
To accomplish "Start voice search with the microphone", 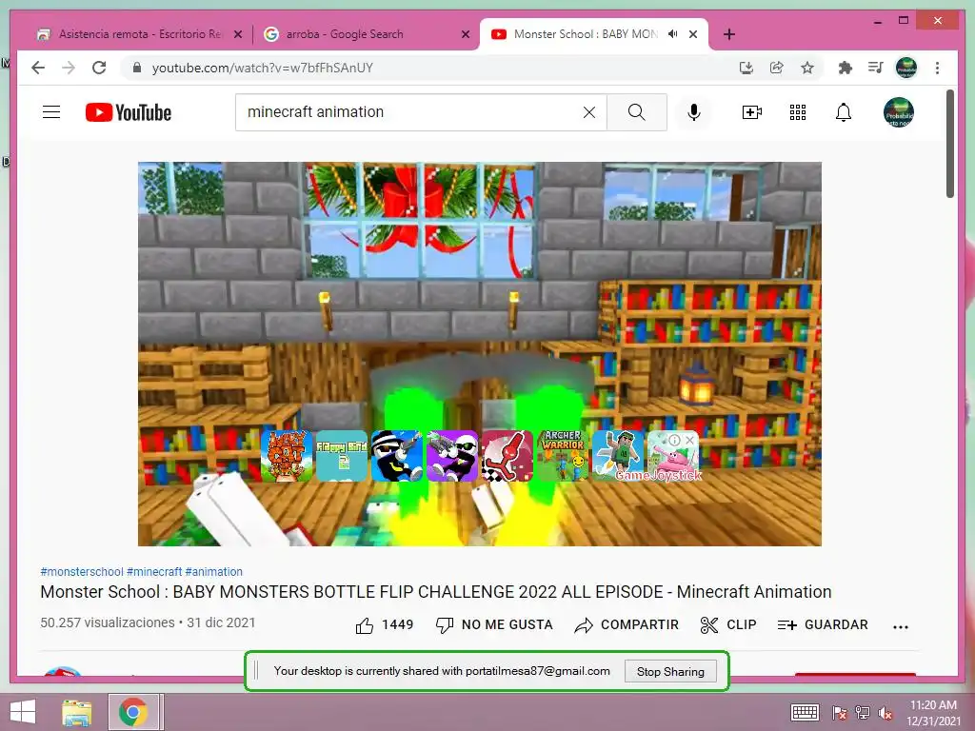I will [x=694, y=112].
